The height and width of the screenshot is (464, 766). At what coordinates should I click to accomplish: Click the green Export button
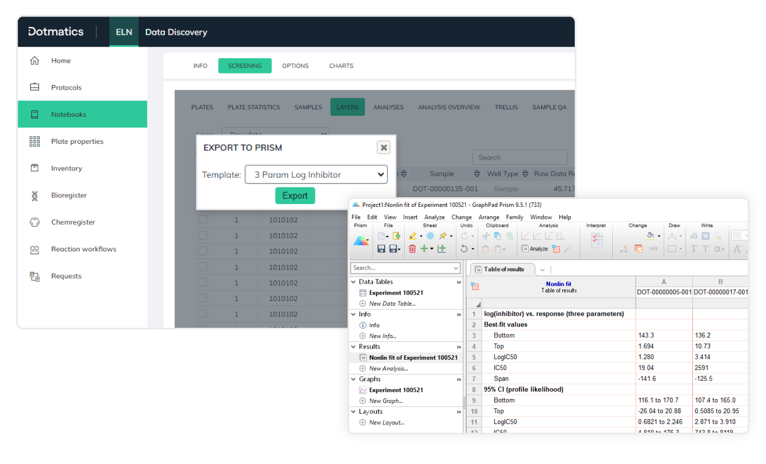[x=295, y=196]
